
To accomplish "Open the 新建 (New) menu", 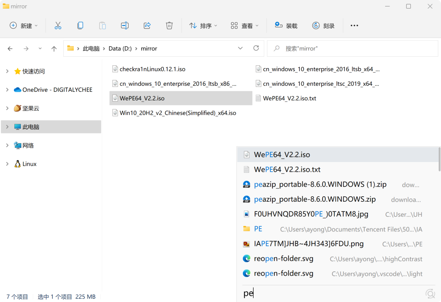I will (x=22, y=25).
